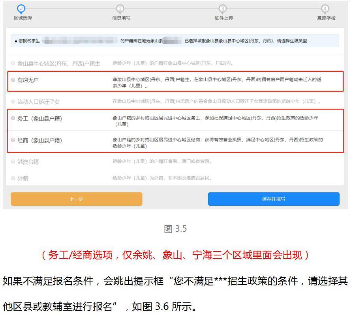This screenshot has height=315, width=351.
Task: Click the 有房无户 description text
Action: coord(217,82)
